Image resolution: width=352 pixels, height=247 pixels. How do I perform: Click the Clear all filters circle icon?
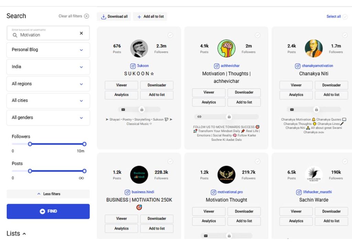tap(87, 16)
